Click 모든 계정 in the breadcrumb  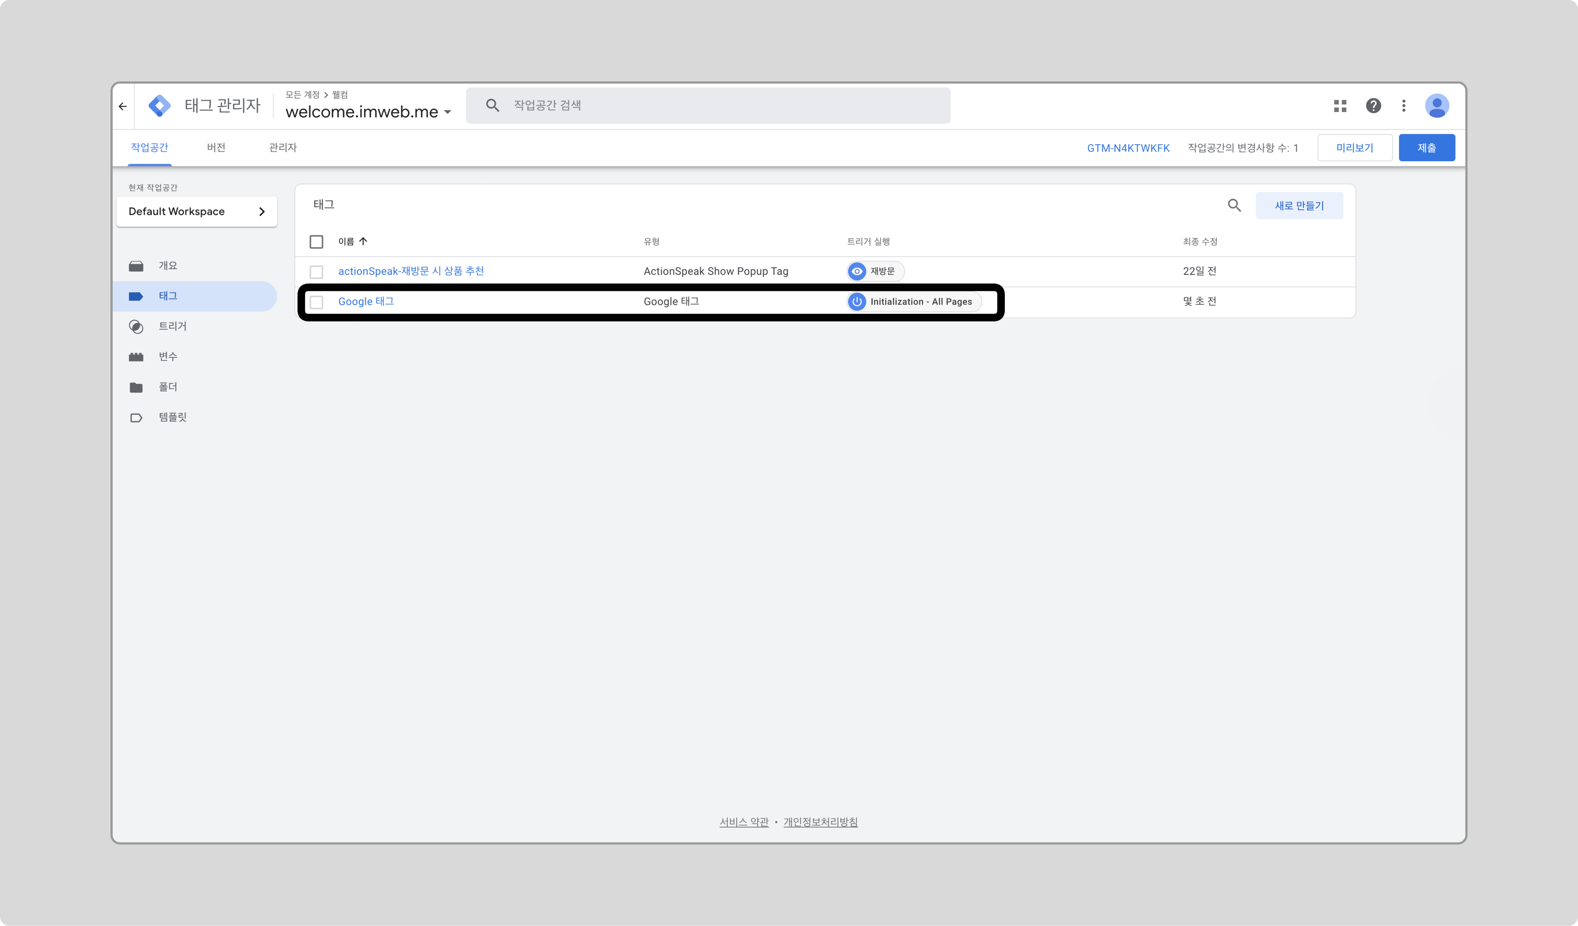tap(302, 95)
